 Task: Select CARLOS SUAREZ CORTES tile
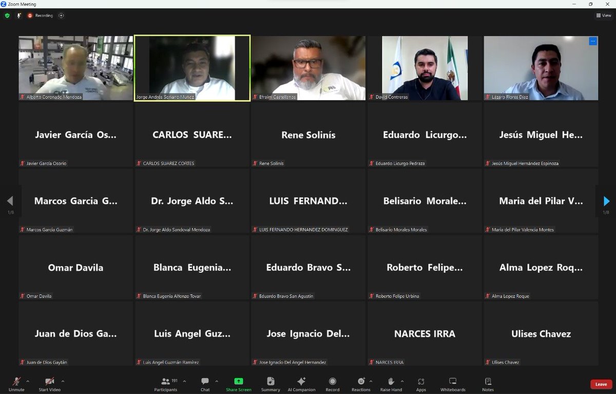tap(192, 134)
